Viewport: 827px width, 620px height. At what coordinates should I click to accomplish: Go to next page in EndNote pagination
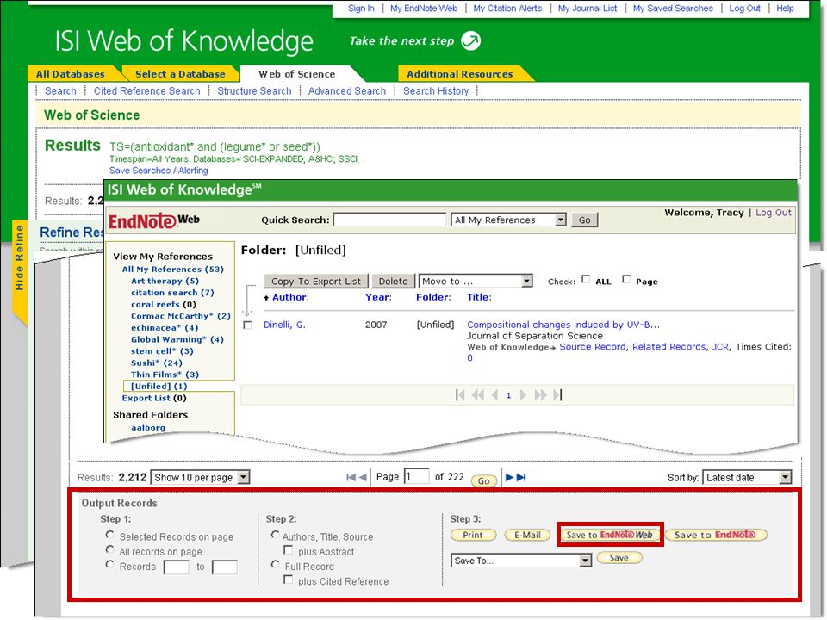(x=523, y=395)
